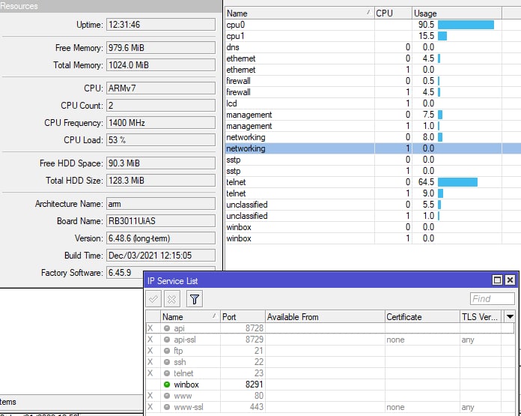Click disabled X flag on ssh row
The height and width of the screenshot is (416, 521).
(x=150, y=362)
